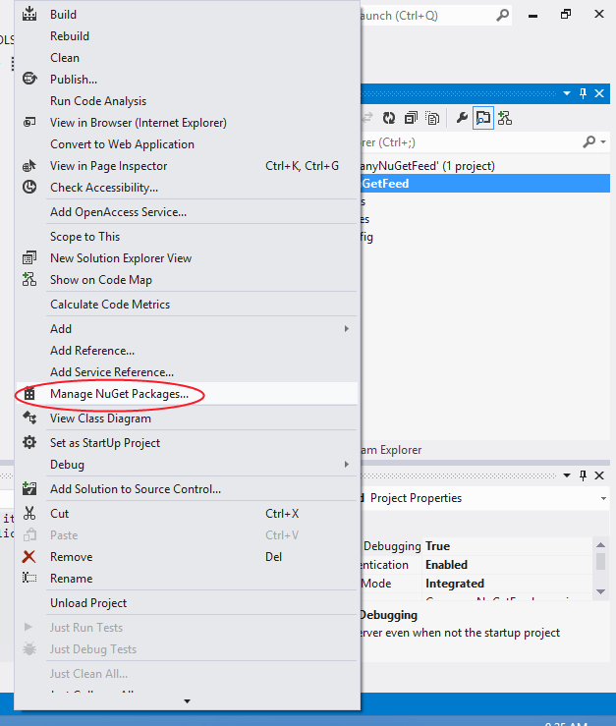This screenshot has width=616, height=726.
Task: Click the StartUp Project gear icon
Action: pos(29,442)
